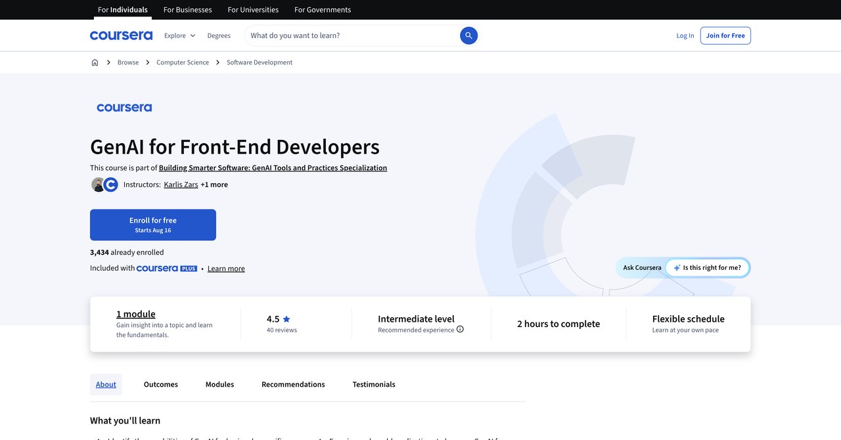Click the rating star icon beside 4.5
841x440 pixels.
[286, 319]
